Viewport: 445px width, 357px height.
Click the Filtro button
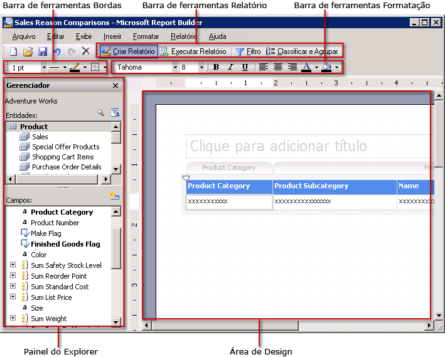(x=248, y=51)
